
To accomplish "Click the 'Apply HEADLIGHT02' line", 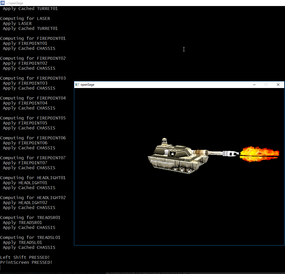I will click(25, 203).
